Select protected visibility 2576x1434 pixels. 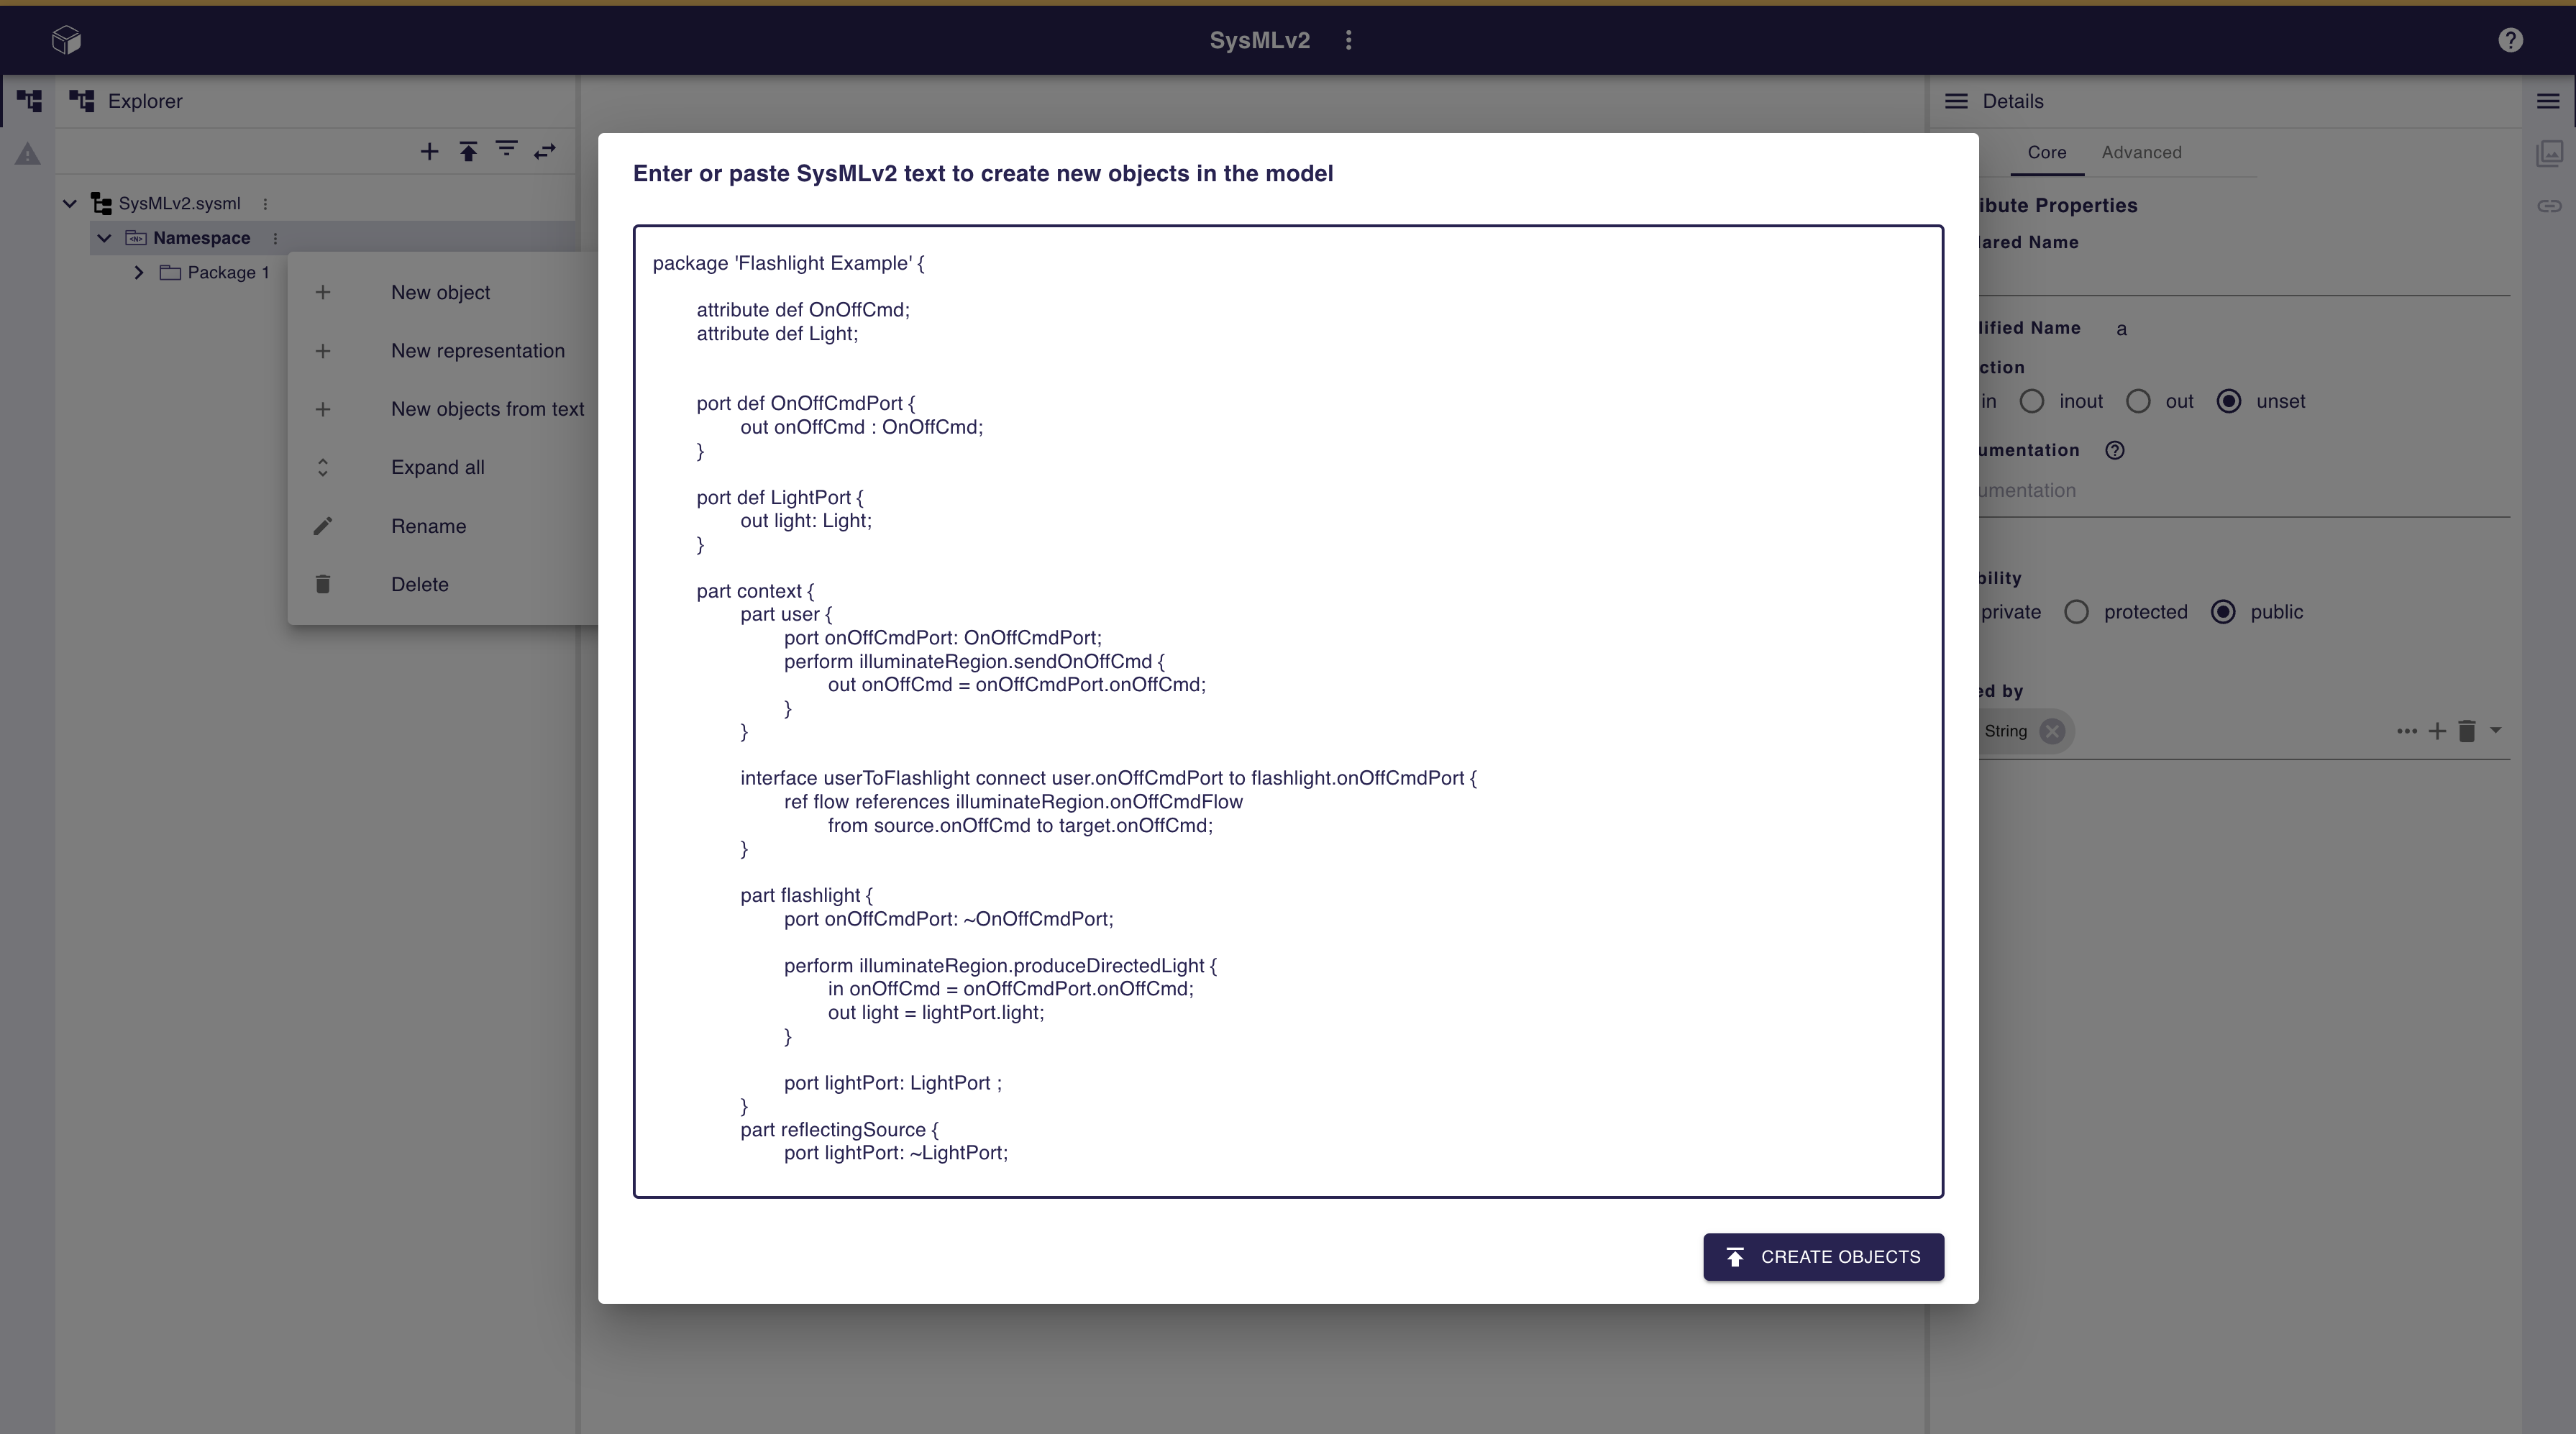2076,611
